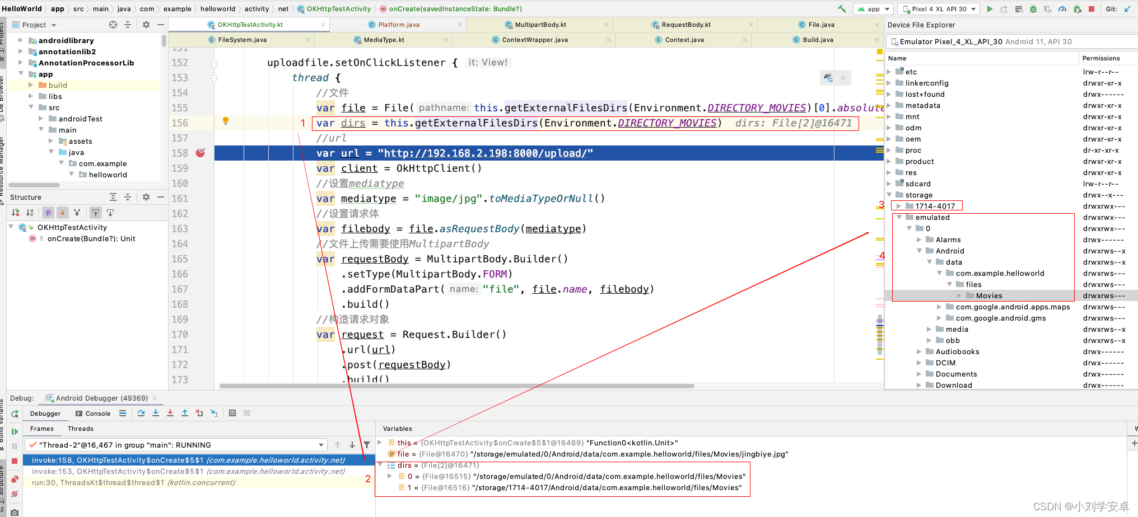This screenshot has height=517, width=1138.
Task: Open the Thread-2 thread selector dropdown
Action: (x=176, y=445)
